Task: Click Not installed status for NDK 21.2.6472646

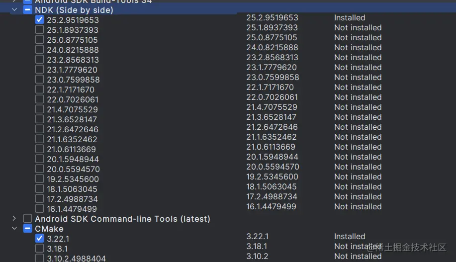Action: (x=358, y=127)
